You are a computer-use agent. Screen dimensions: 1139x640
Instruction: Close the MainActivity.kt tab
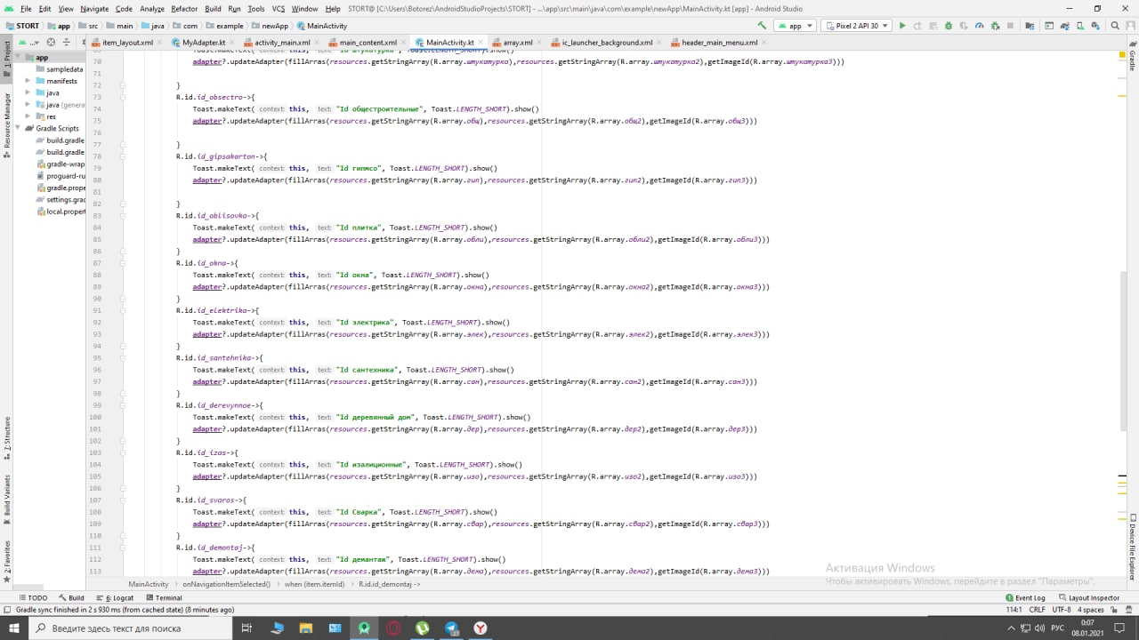[481, 43]
